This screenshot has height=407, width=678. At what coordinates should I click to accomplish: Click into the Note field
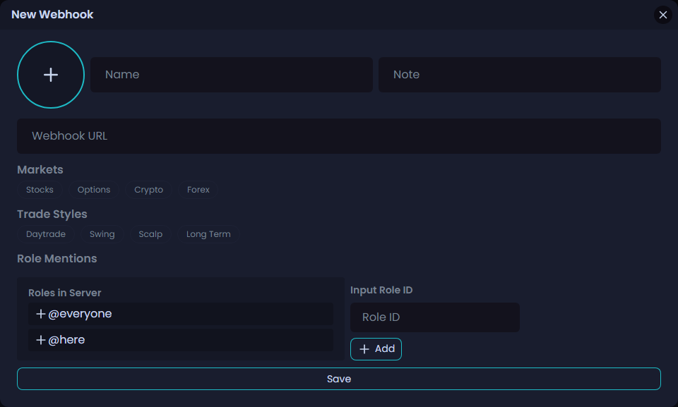pos(519,75)
